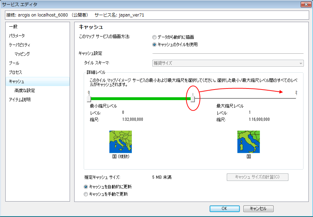This screenshot has height=217, width=313.
Task: Click the 最小縮尺レベル label
Action: tap(103, 106)
